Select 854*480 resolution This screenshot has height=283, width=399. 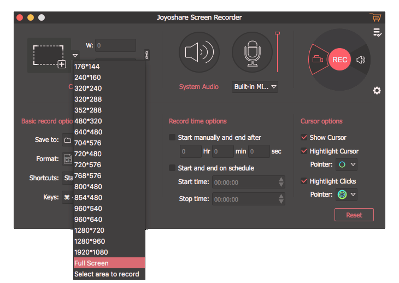(x=109, y=198)
